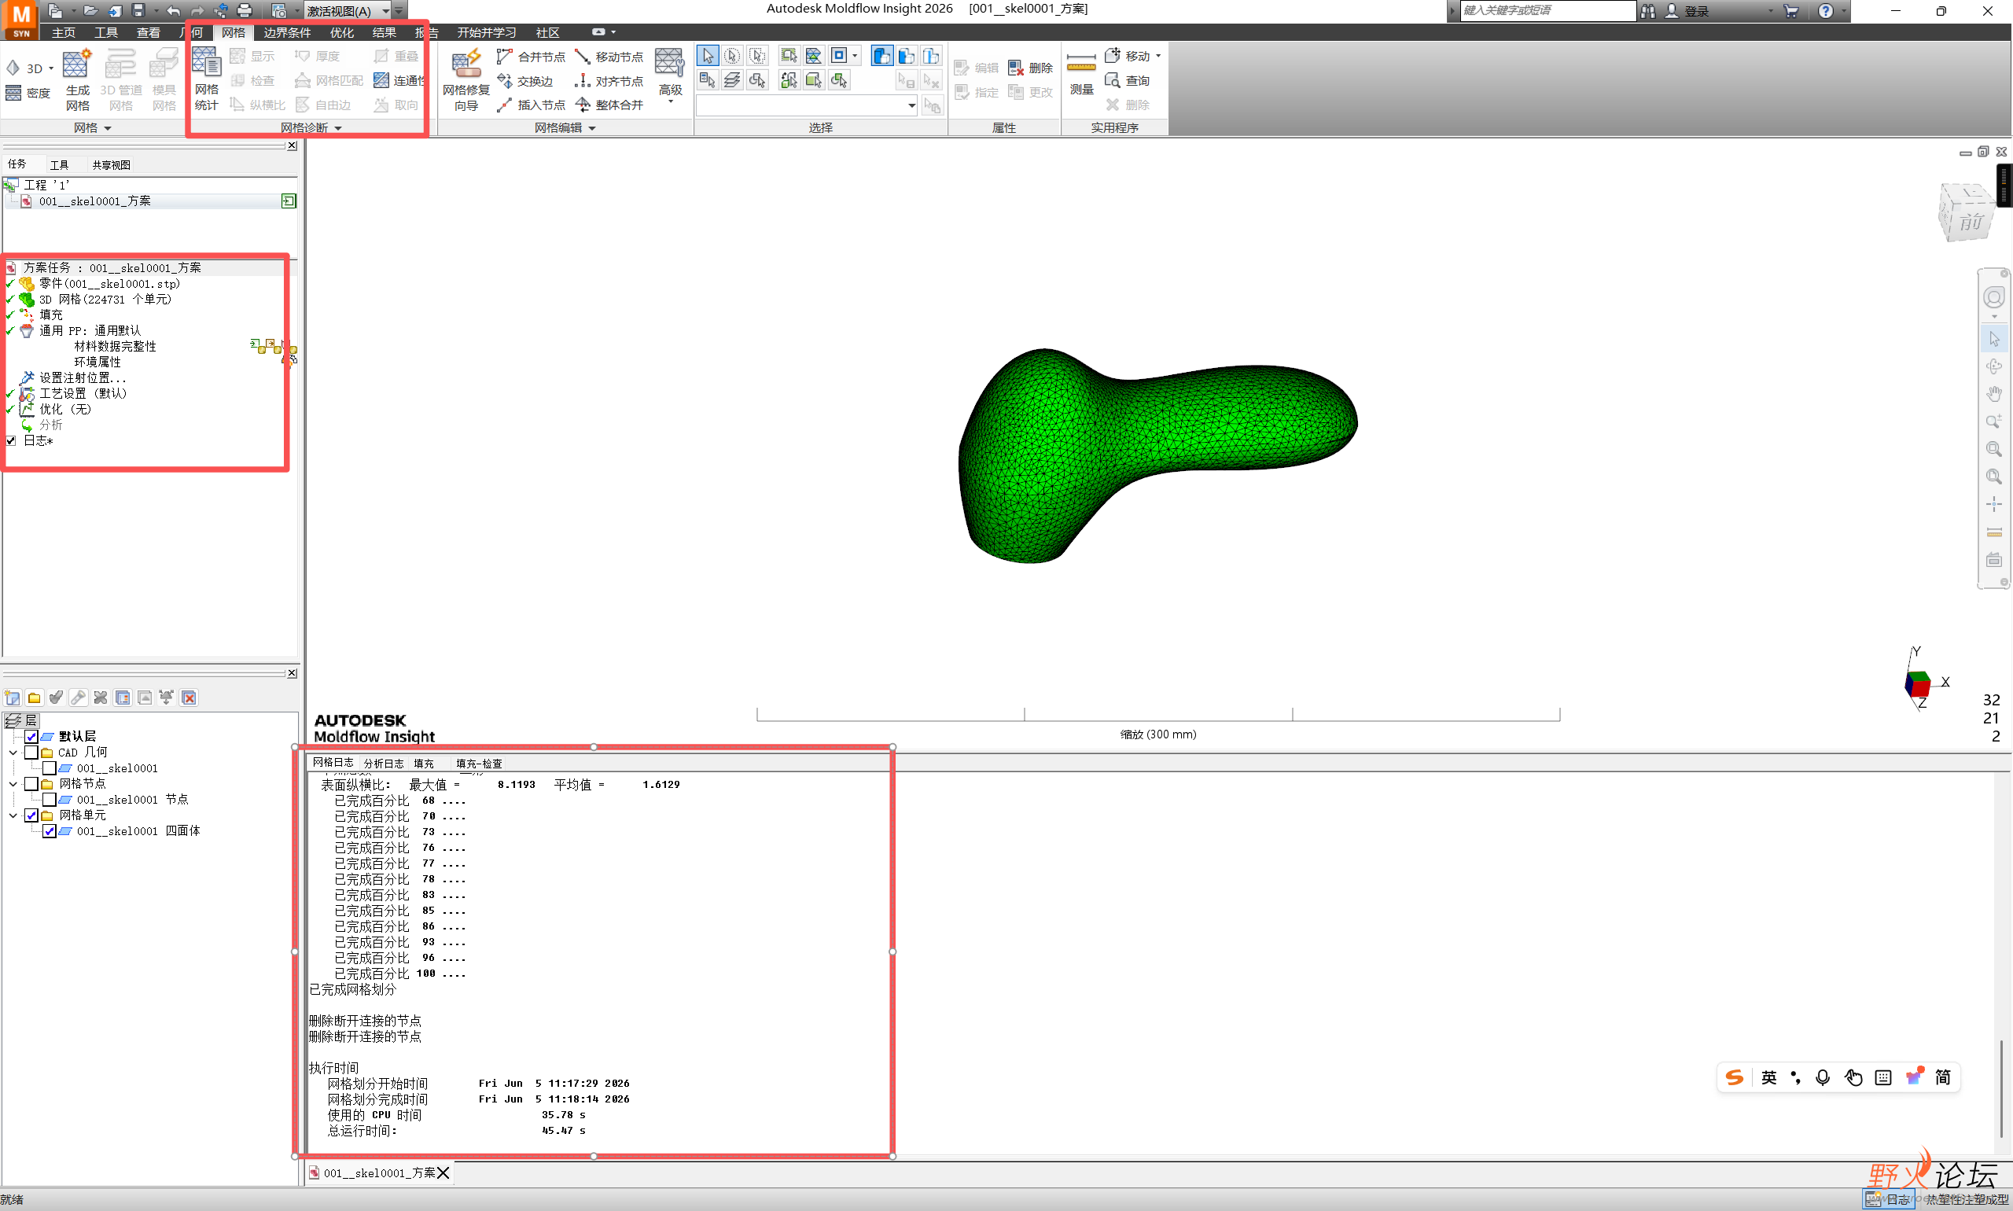Click the Print icon in quick access toolbar
The width and height of the screenshot is (2013, 1211).
pos(244,10)
